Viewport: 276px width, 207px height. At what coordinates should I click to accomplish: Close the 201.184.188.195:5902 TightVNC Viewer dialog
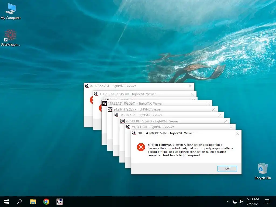[x=237, y=133]
